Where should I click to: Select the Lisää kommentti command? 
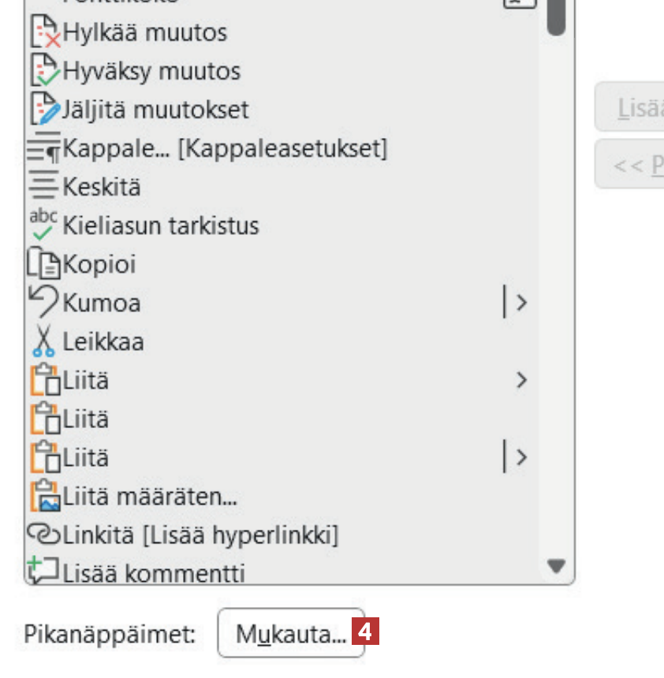(154, 572)
